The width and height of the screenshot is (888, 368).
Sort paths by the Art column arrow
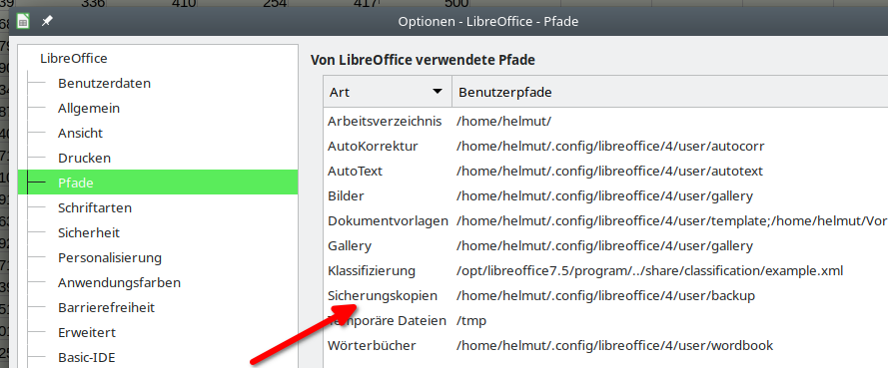437,92
